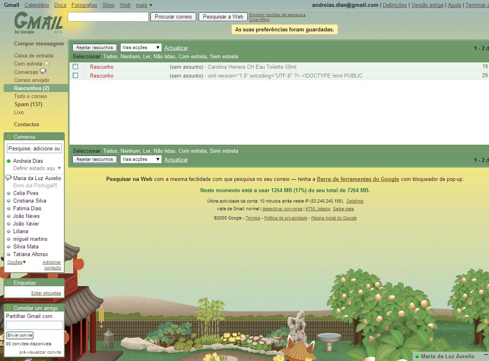The height and width of the screenshot is (361, 489).
Task: Open the Lixo folder
Action: coord(19,112)
